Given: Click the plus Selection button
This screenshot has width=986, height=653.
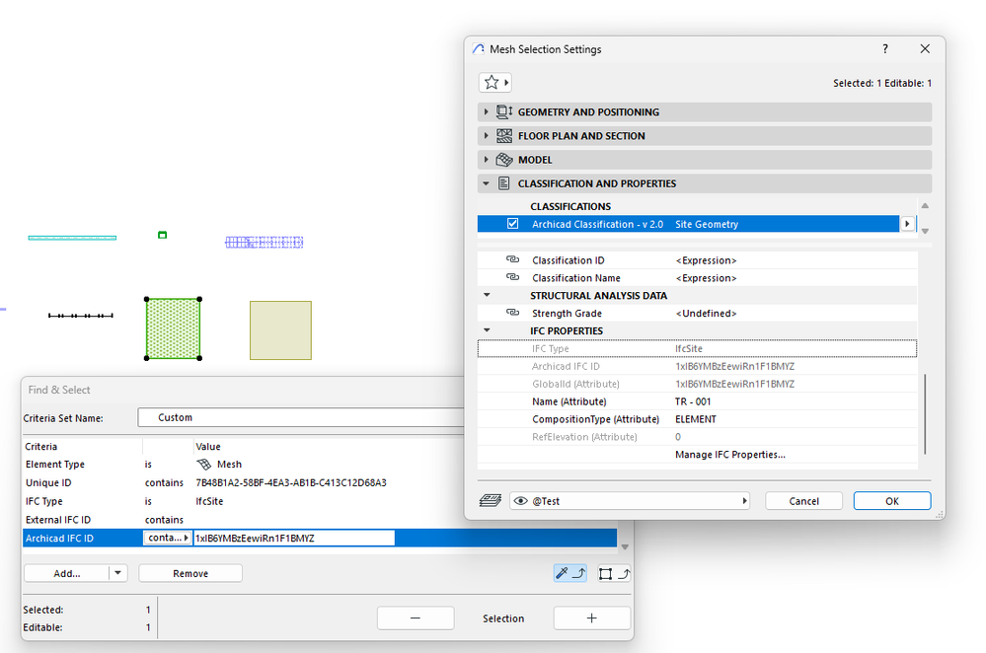Looking at the screenshot, I should [x=592, y=617].
